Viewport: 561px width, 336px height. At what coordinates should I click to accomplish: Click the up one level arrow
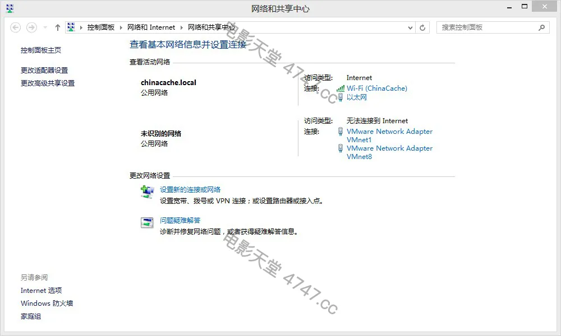pyautogui.click(x=57, y=27)
